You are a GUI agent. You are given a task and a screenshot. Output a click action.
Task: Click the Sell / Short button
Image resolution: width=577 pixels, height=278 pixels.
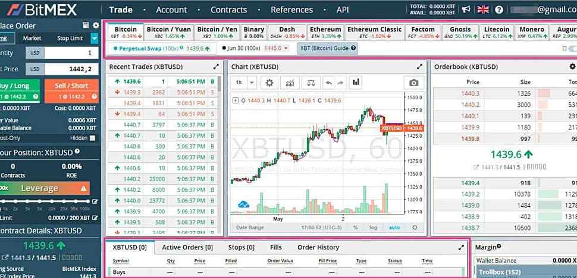[x=71, y=91]
